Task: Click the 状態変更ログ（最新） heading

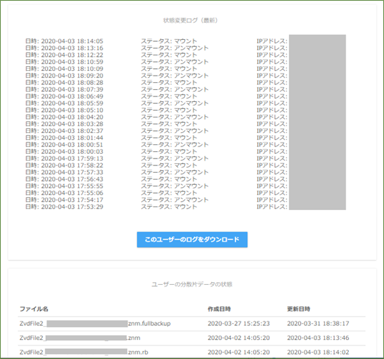Action: 190,20
